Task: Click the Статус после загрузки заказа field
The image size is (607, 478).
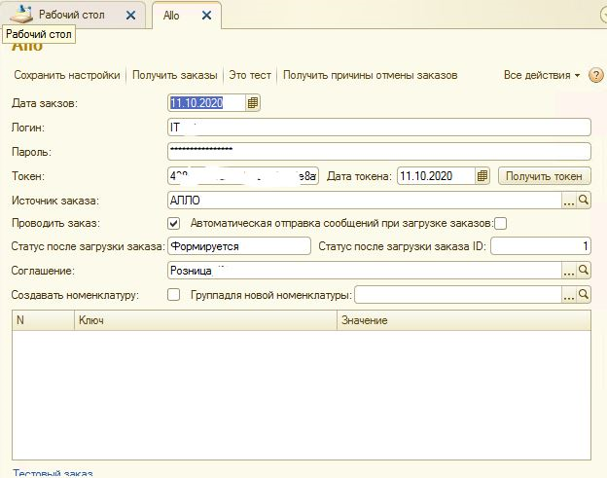Action: 239,246
